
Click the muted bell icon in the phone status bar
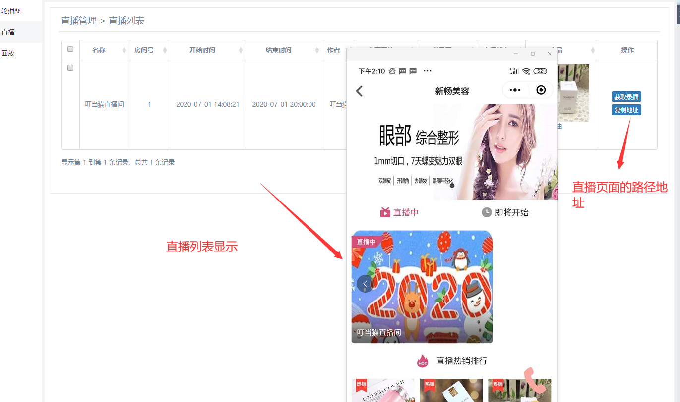[x=392, y=71]
